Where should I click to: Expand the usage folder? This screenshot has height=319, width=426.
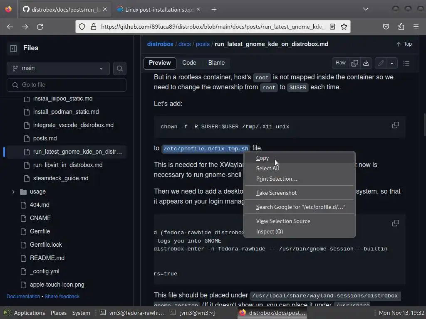(x=13, y=192)
